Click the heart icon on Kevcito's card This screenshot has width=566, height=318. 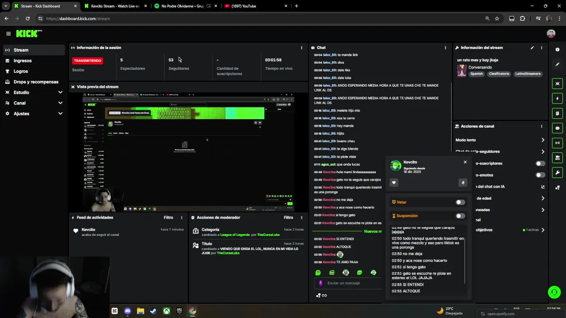394,182
